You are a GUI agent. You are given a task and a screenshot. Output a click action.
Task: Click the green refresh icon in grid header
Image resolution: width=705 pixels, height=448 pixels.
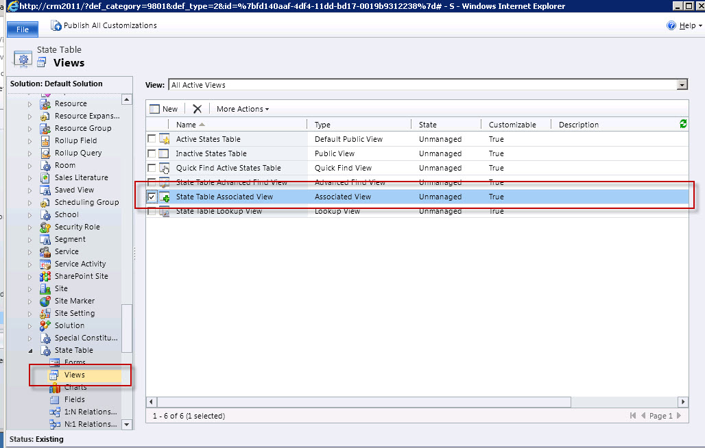pos(682,124)
